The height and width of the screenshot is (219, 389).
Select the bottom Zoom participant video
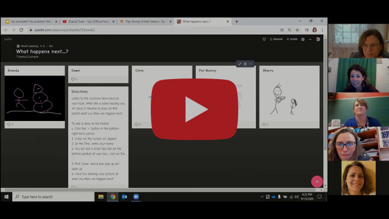(359, 178)
